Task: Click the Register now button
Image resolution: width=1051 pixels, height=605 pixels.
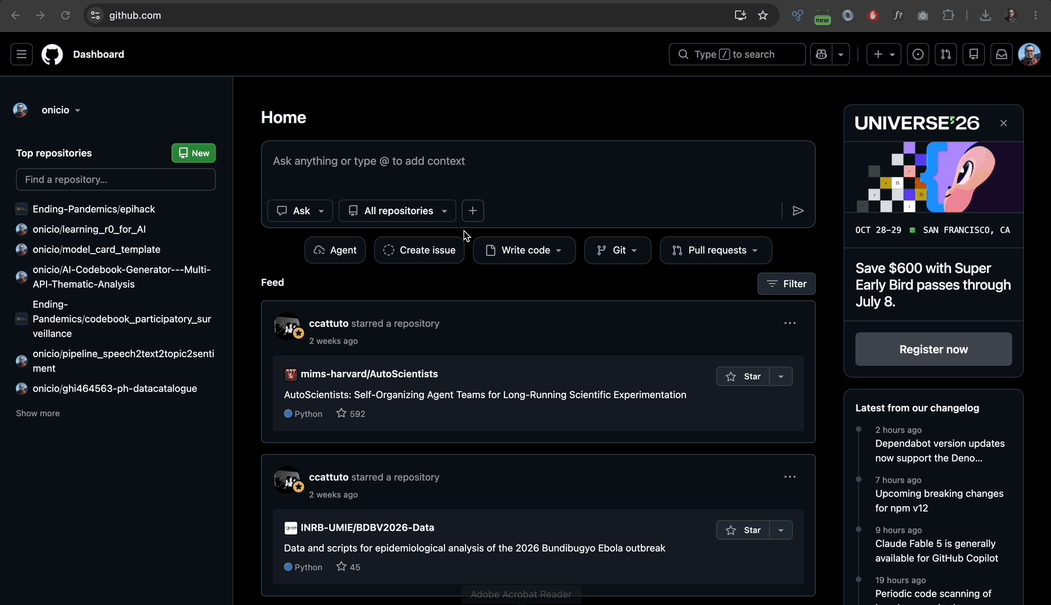Action: pos(933,349)
